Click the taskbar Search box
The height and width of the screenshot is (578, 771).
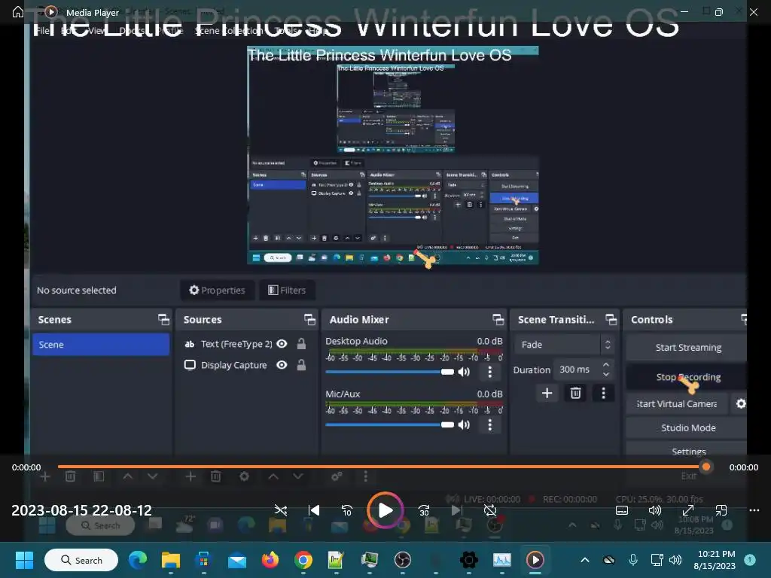[81, 560]
